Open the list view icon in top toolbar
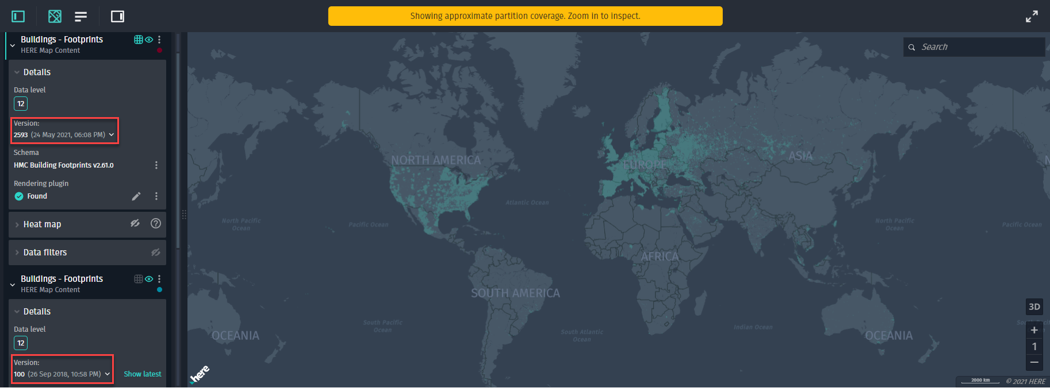Image resolution: width=1050 pixels, height=388 pixels. 81,16
